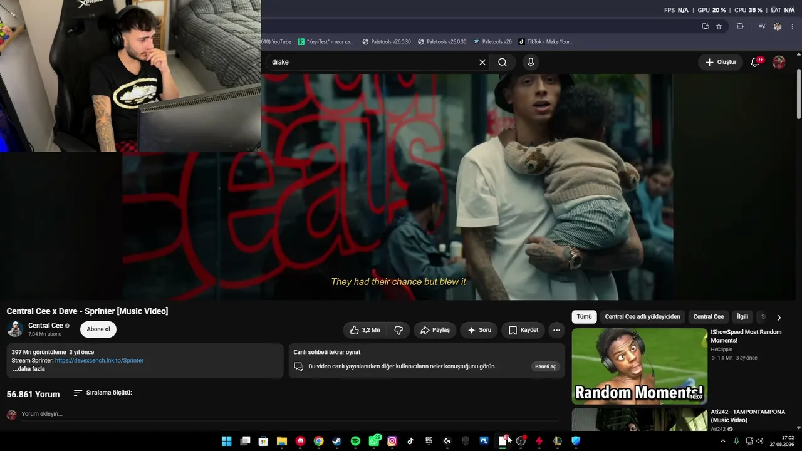Open Windows Security shield in the taskbar

coord(576,441)
